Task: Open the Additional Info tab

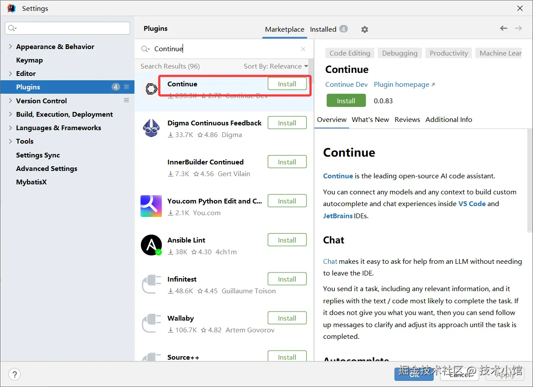Action: point(449,119)
